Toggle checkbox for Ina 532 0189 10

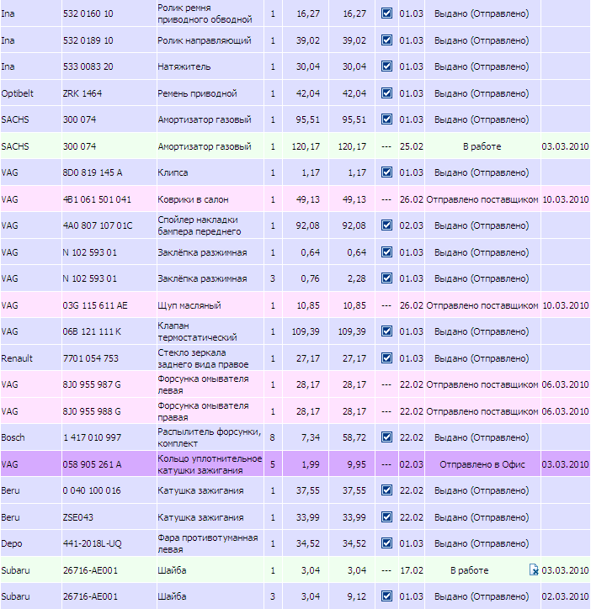[386, 40]
